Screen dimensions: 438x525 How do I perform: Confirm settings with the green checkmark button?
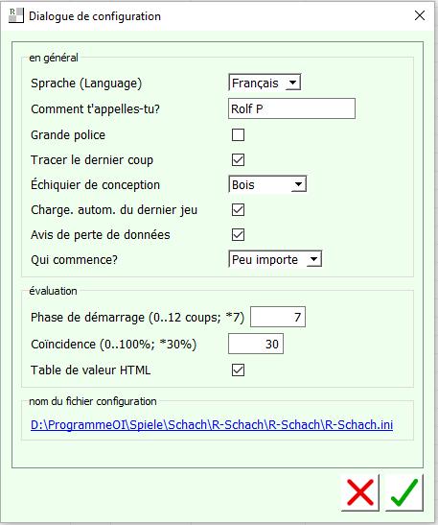(x=403, y=492)
